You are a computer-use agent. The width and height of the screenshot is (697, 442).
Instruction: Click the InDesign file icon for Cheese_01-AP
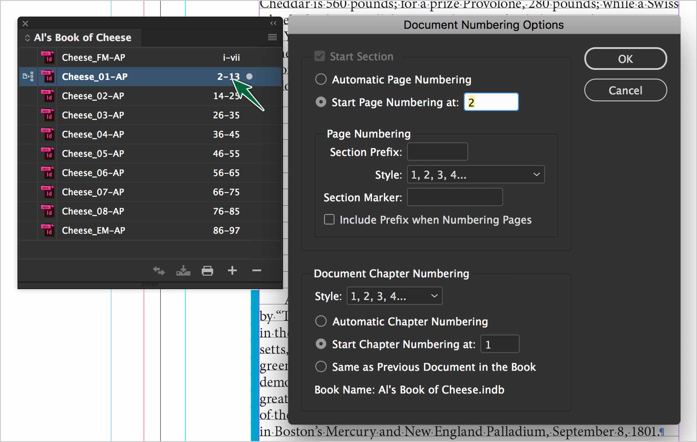click(47, 76)
